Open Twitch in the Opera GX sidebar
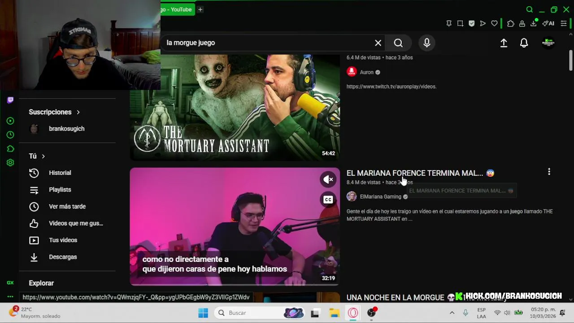The image size is (574, 323). (10, 100)
